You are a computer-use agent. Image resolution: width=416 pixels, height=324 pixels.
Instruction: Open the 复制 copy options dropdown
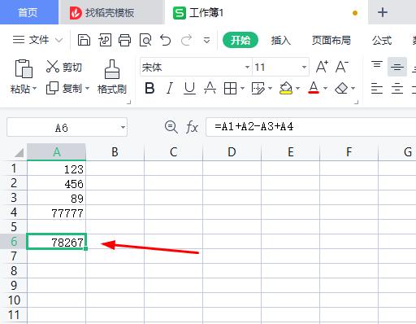(87, 89)
